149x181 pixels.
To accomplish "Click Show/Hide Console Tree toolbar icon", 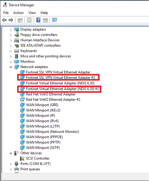I will [20, 20].
